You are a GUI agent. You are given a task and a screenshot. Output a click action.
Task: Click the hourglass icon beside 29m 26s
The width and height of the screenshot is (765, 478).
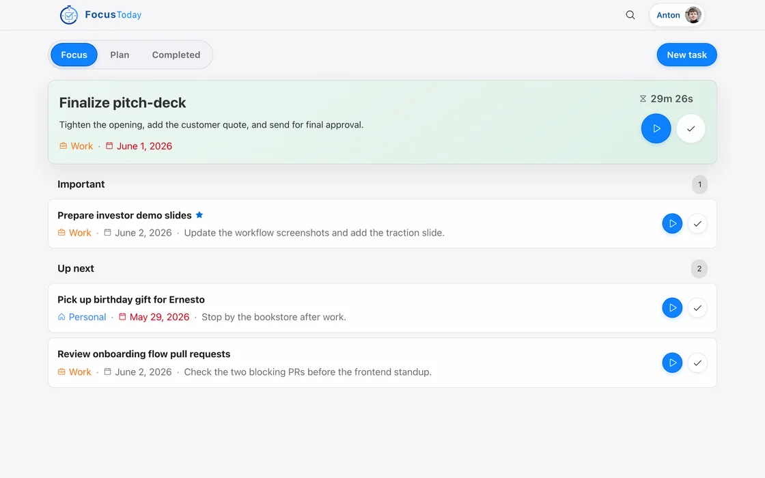tap(643, 98)
